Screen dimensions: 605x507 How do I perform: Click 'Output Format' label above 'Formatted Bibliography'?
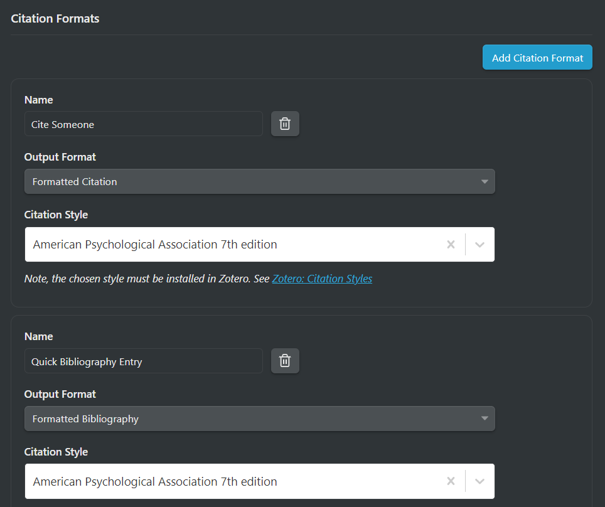(x=60, y=394)
